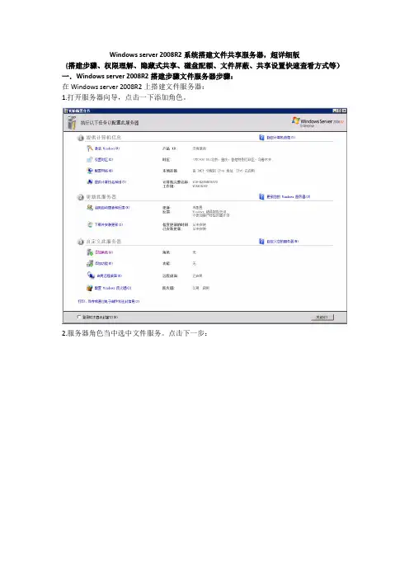The width and height of the screenshot is (409, 579).
Task: Click the 时区 label
Action: coord(166,159)
